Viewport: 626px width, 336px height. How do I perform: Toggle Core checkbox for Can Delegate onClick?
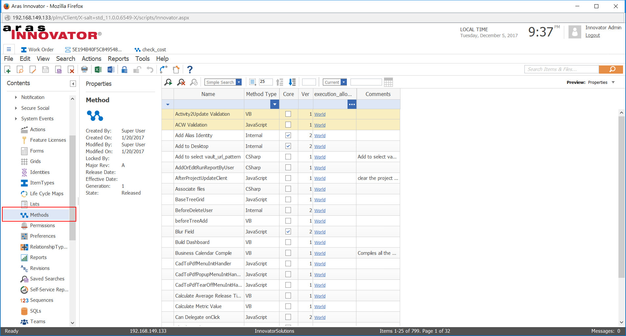click(x=288, y=317)
